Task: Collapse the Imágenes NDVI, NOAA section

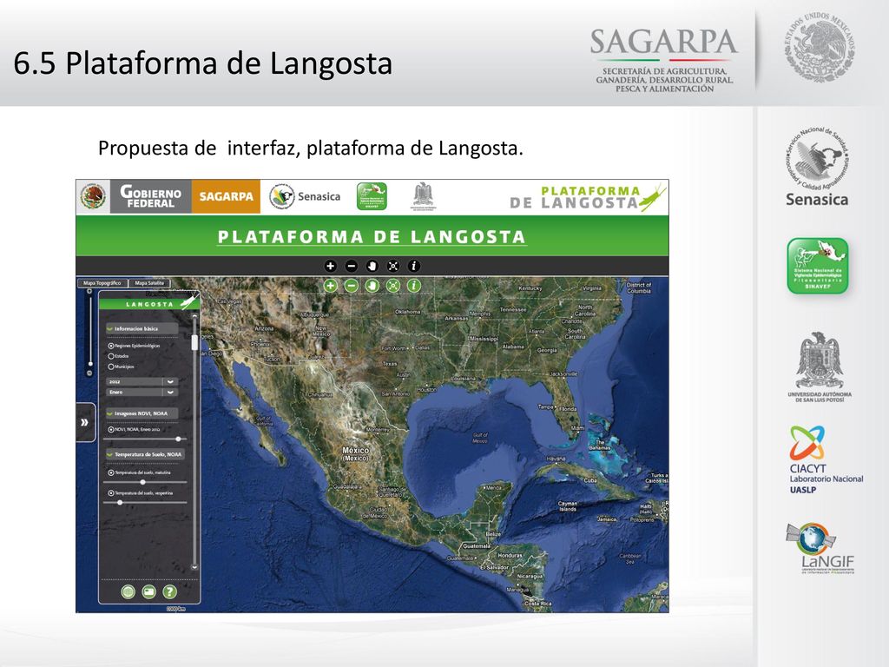Action: (x=142, y=413)
